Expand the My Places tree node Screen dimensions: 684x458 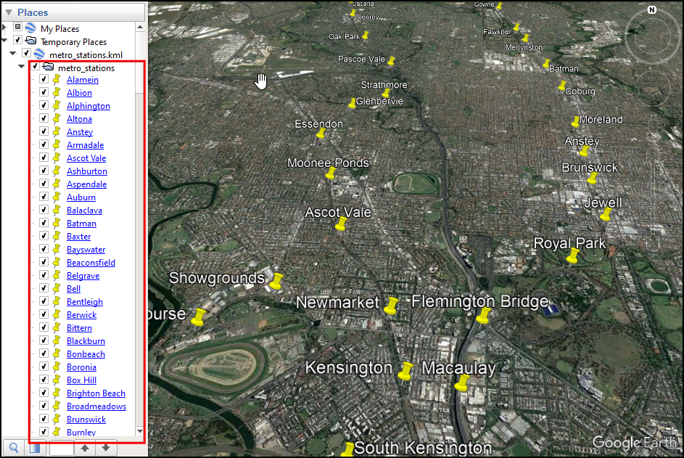pyautogui.click(x=6, y=29)
